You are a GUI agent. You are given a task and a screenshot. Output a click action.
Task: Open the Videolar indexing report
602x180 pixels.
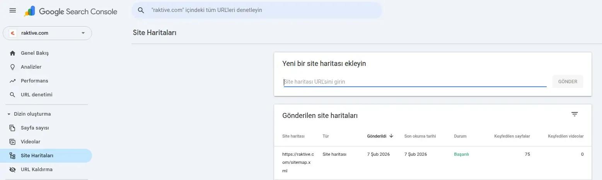46,142
